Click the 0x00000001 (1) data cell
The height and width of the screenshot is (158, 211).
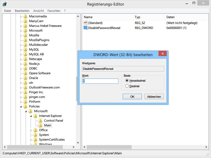[176, 28]
